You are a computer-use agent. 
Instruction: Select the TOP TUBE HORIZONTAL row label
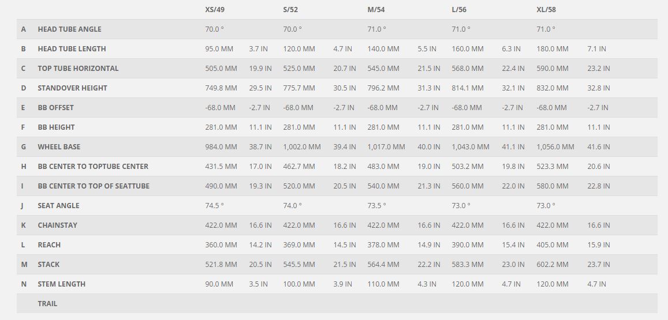pos(78,69)
